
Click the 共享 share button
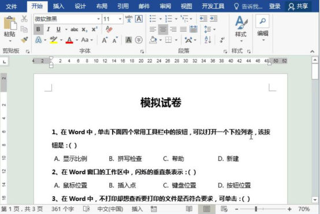click(x=298, y=6)
